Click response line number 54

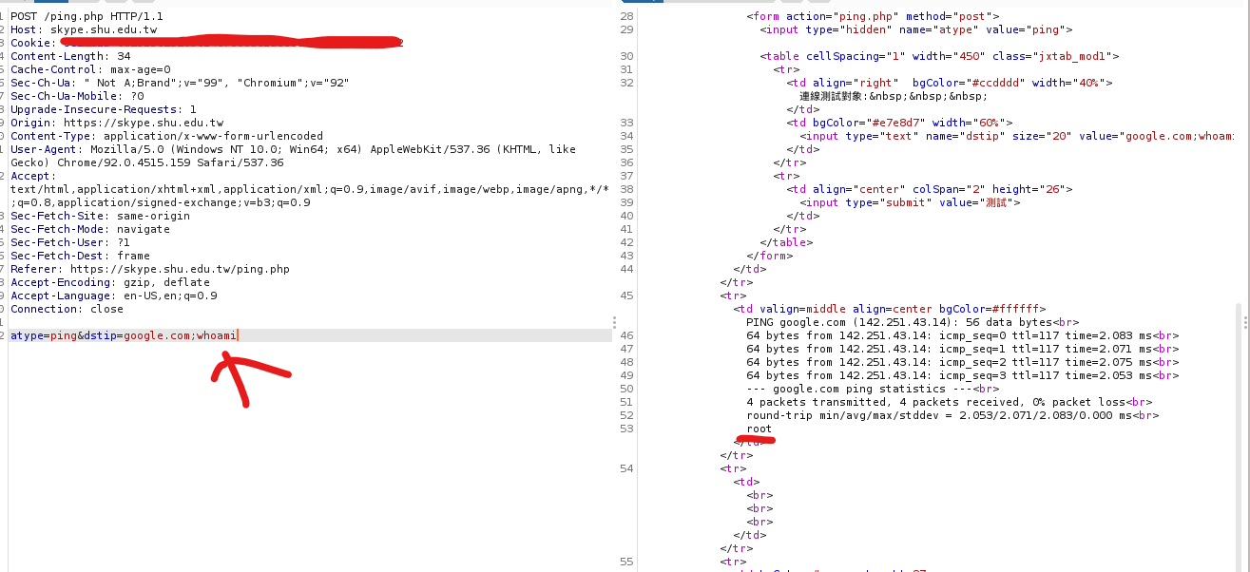[x=626, y=468]
